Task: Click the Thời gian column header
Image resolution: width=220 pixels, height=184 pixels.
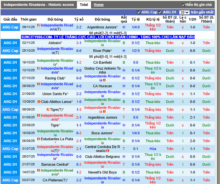Action: coord(28,19)
